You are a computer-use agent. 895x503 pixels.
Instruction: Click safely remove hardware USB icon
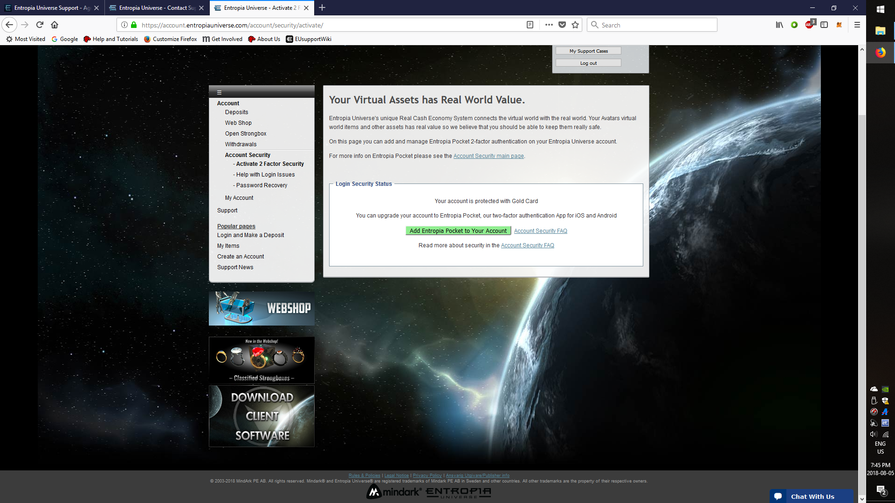874,401
